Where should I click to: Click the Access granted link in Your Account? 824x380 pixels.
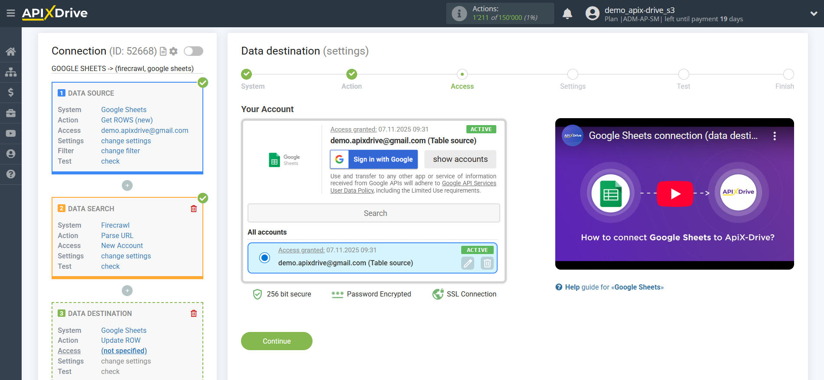(x=353, y=129)
